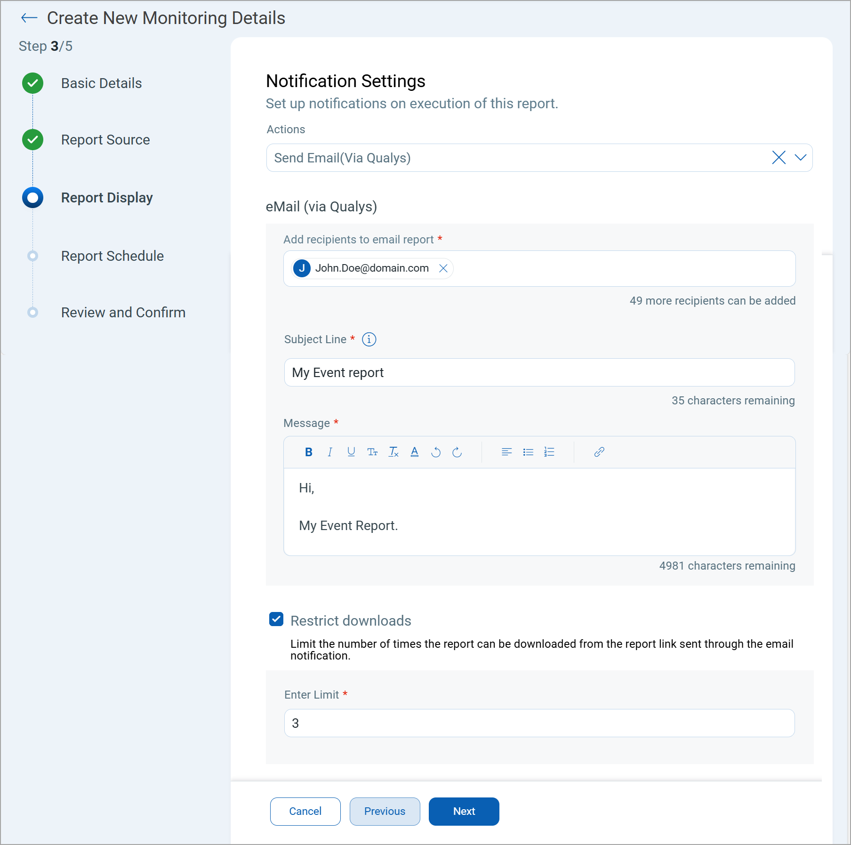The height and width of the screenshot is (845, 851).
Task: Clear text formatting in message editor
Action: tap(393, 452)
